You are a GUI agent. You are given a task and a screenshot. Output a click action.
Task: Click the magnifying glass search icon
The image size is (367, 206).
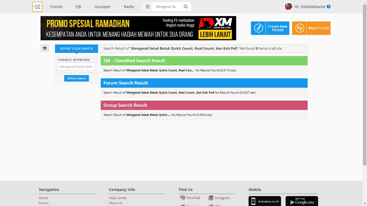[x=186, y=7]
